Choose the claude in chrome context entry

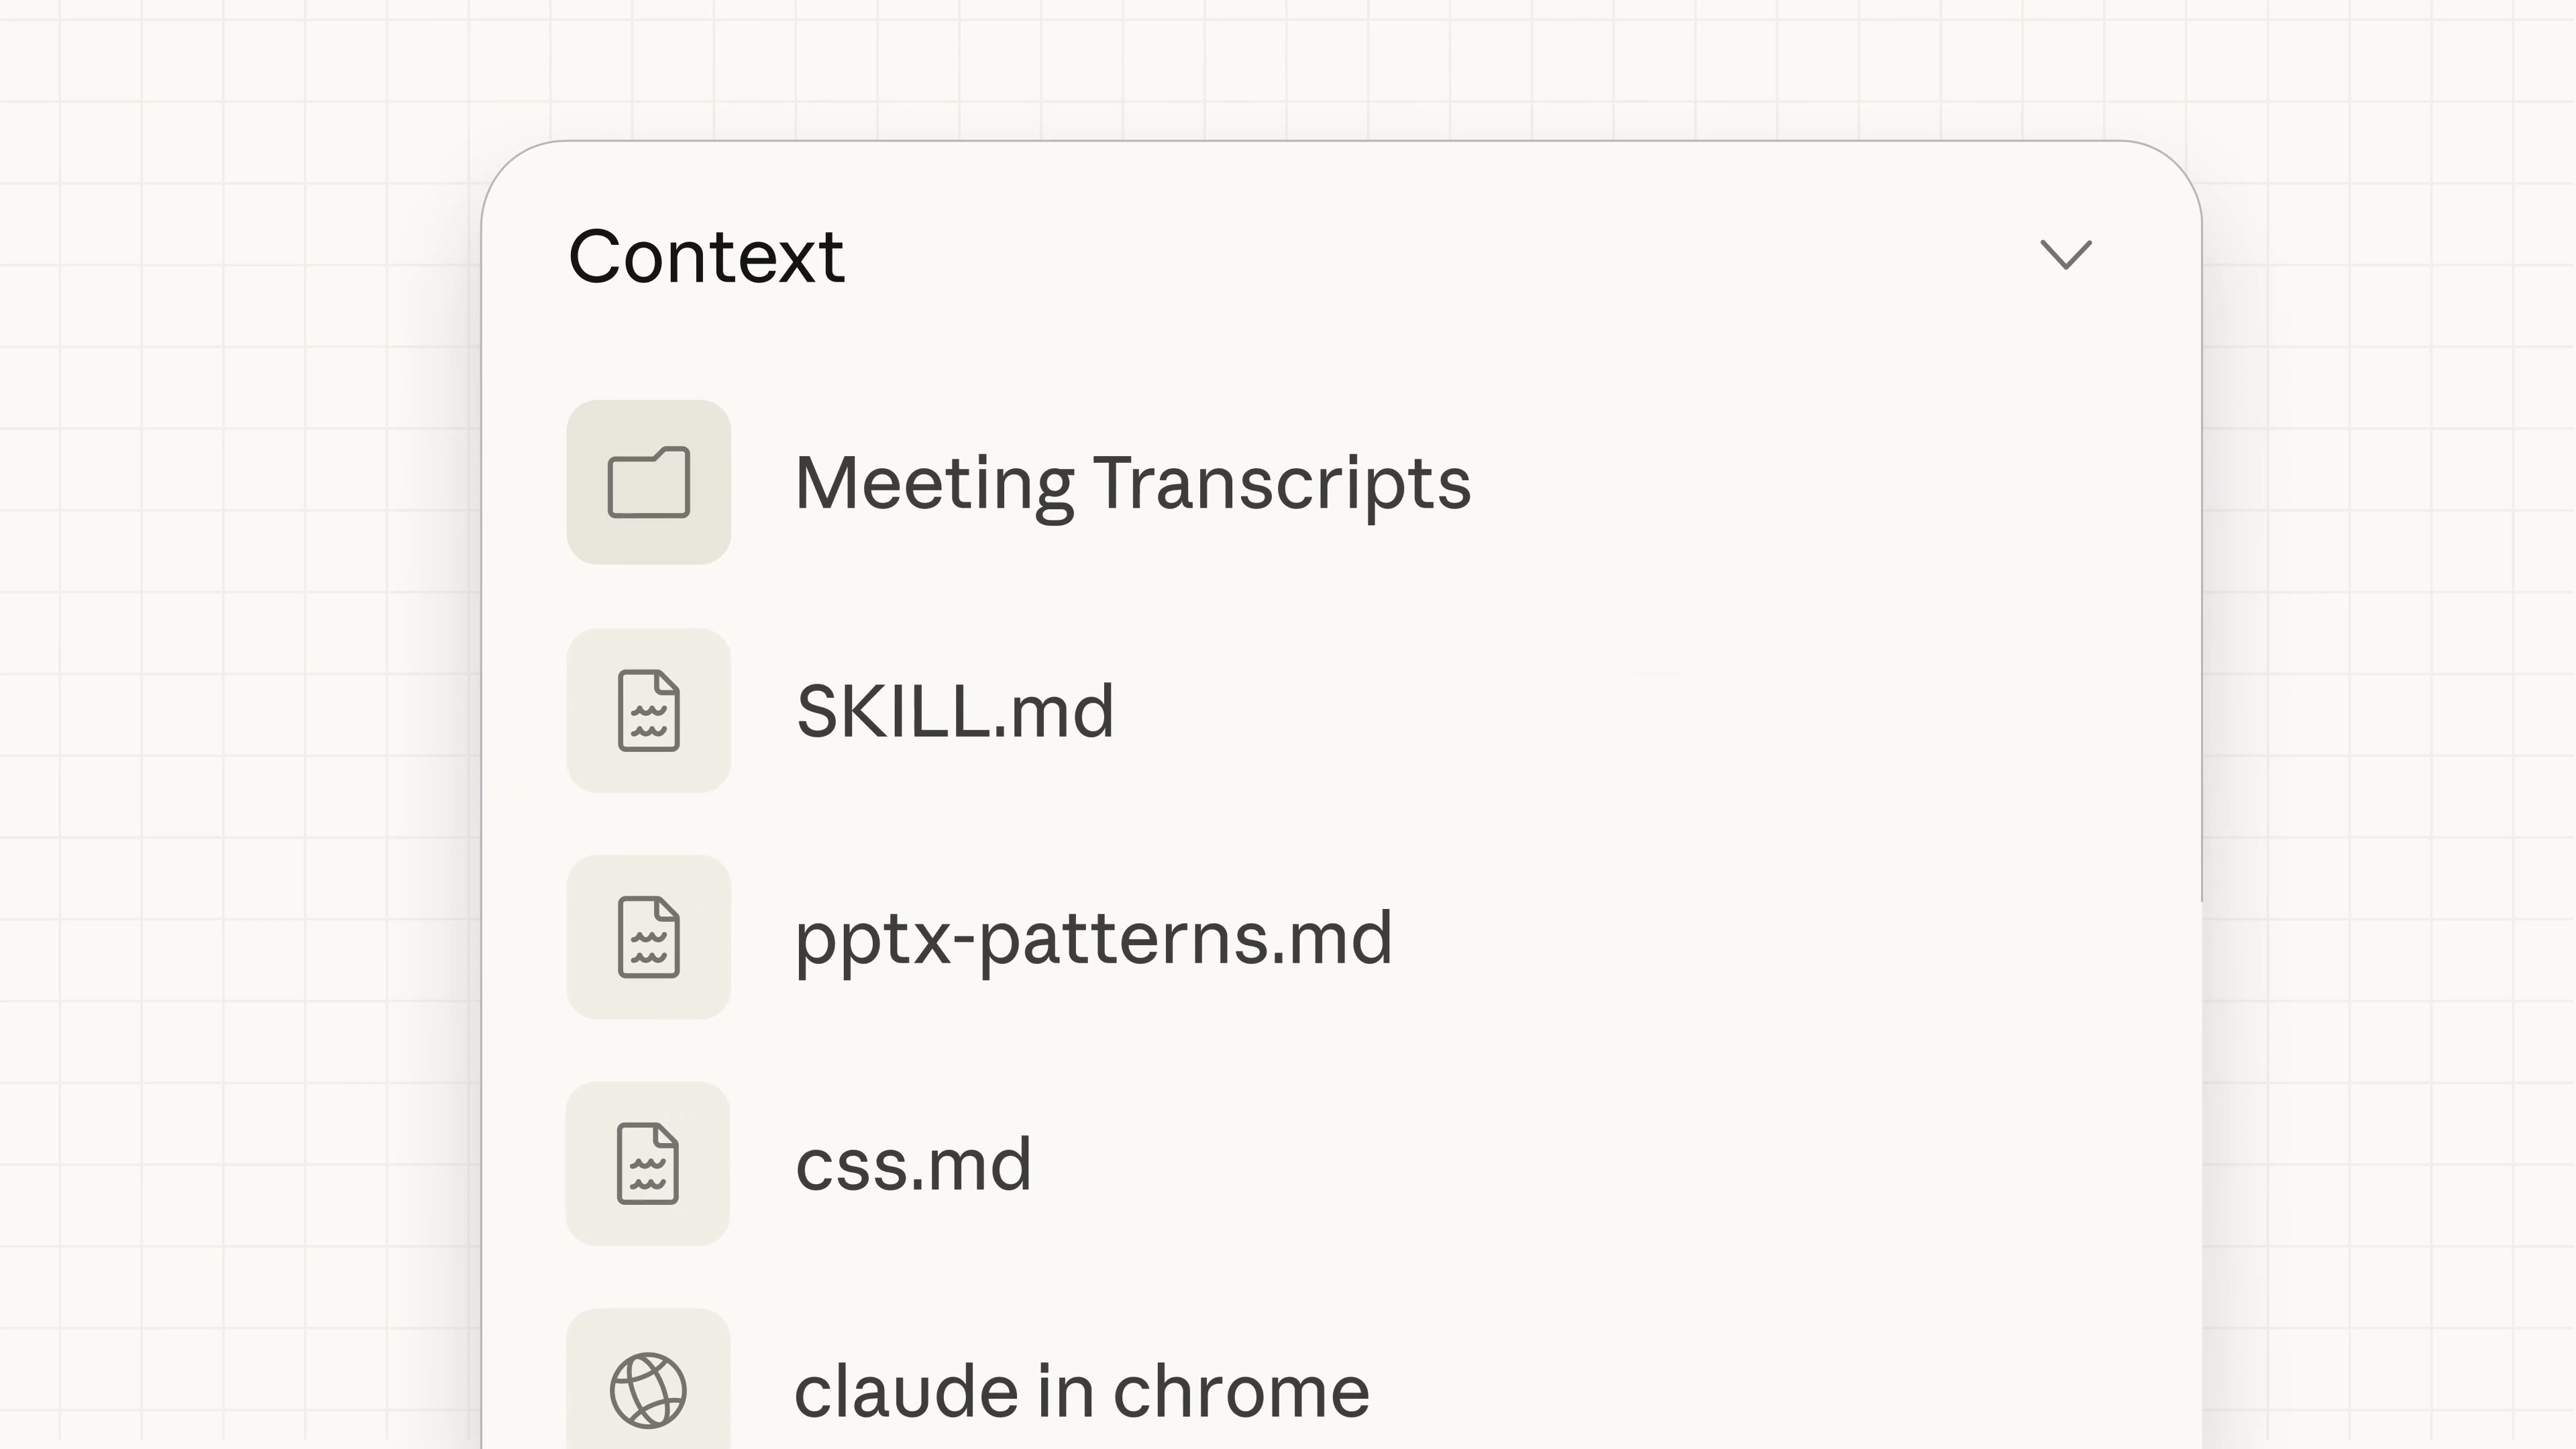point(1081,1391)
